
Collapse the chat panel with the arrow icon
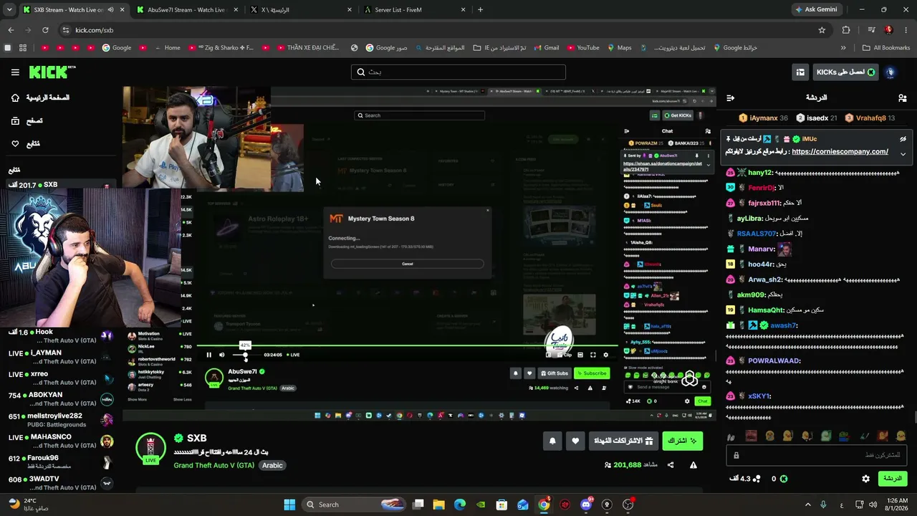click(730, 97)
